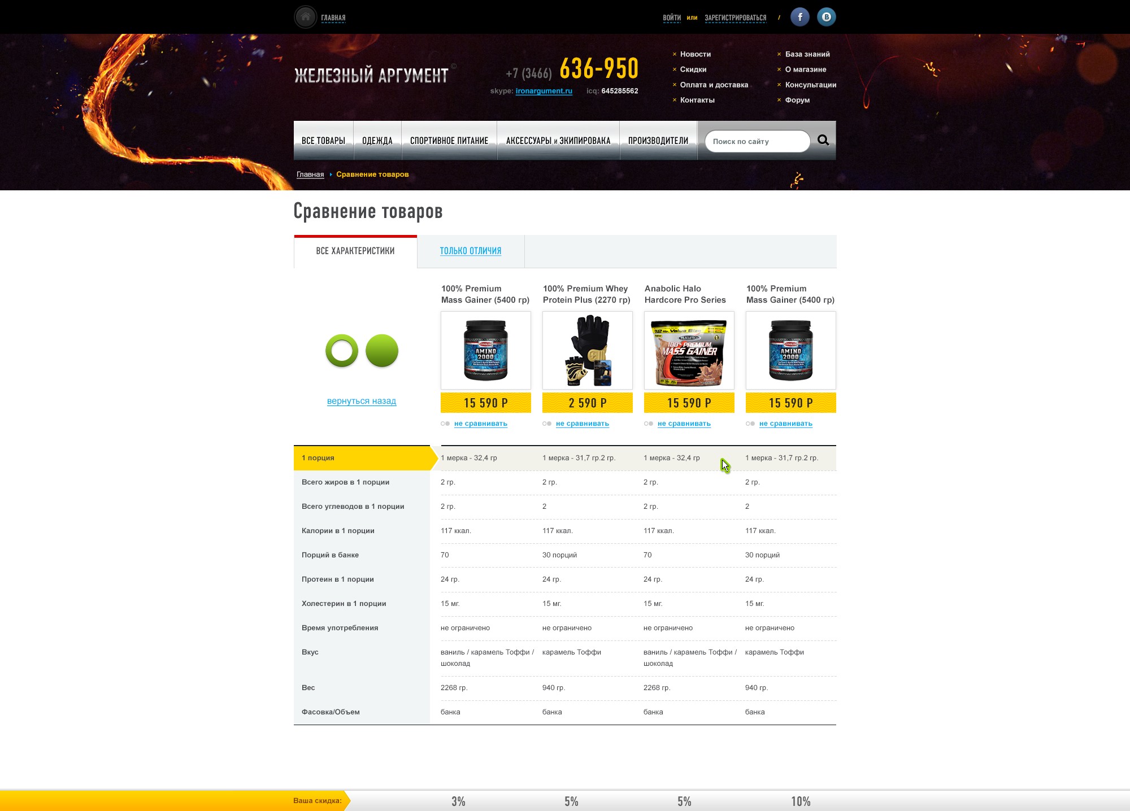This screenshot has height=811, width=1130.
Task: Click Главная in breadcrumb
Action: tap(310, 175)
